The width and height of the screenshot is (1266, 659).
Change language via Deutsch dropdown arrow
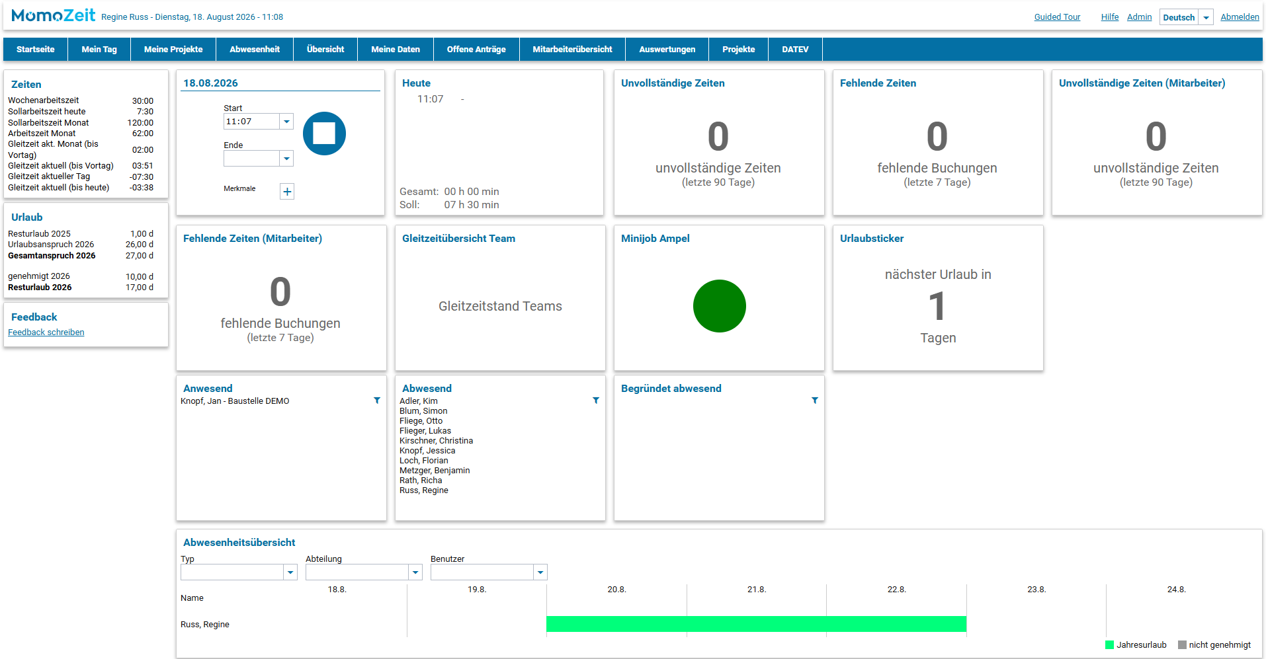click(x=1206, y=18)
